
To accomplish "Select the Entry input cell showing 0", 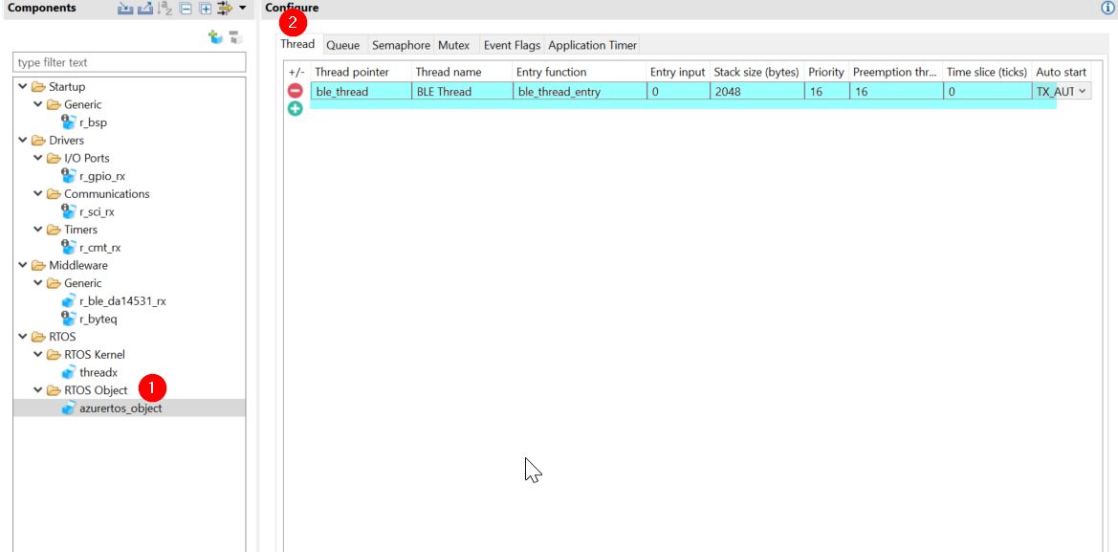I will 677,91.
